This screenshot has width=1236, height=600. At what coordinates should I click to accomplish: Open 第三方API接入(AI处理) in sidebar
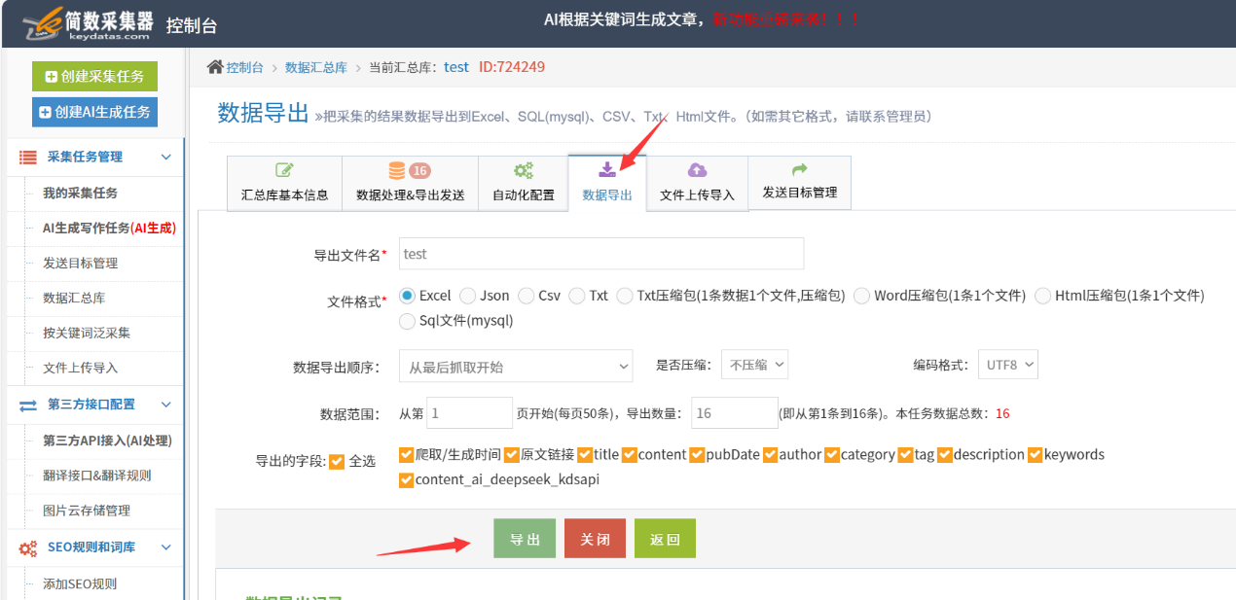coord(107,441)
